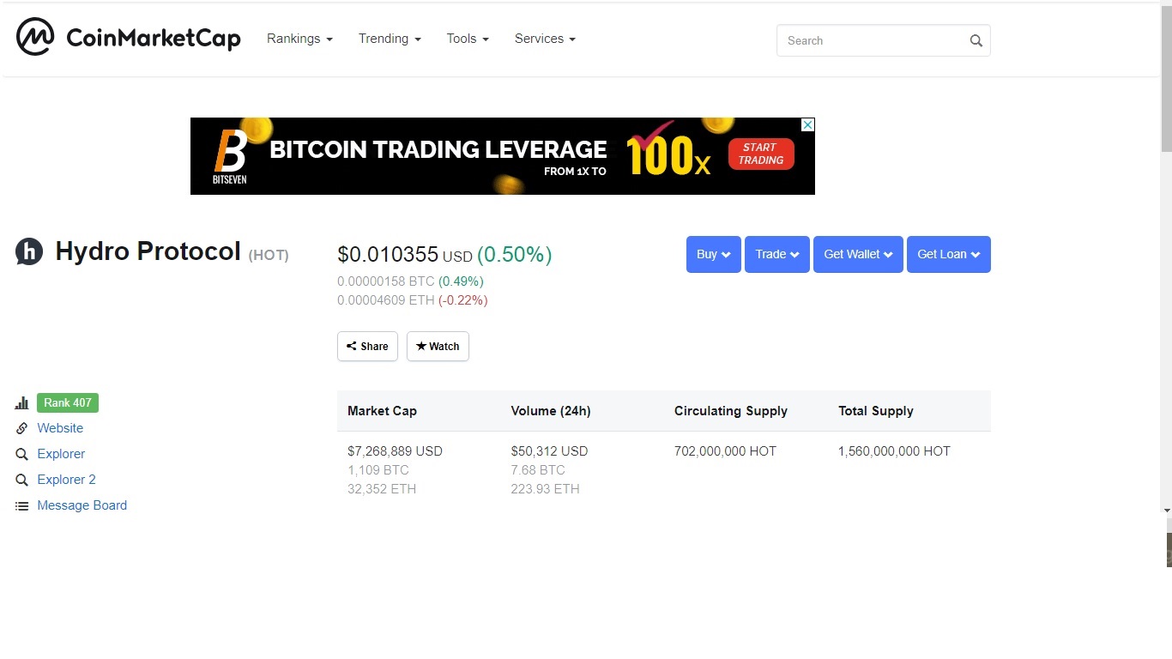
Task: Click the Rank 407 badge
Action: coord(68,402)
